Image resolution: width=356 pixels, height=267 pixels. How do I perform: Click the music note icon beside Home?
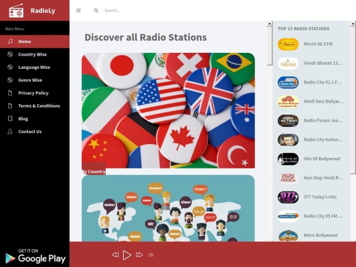(x=10, y=42)
